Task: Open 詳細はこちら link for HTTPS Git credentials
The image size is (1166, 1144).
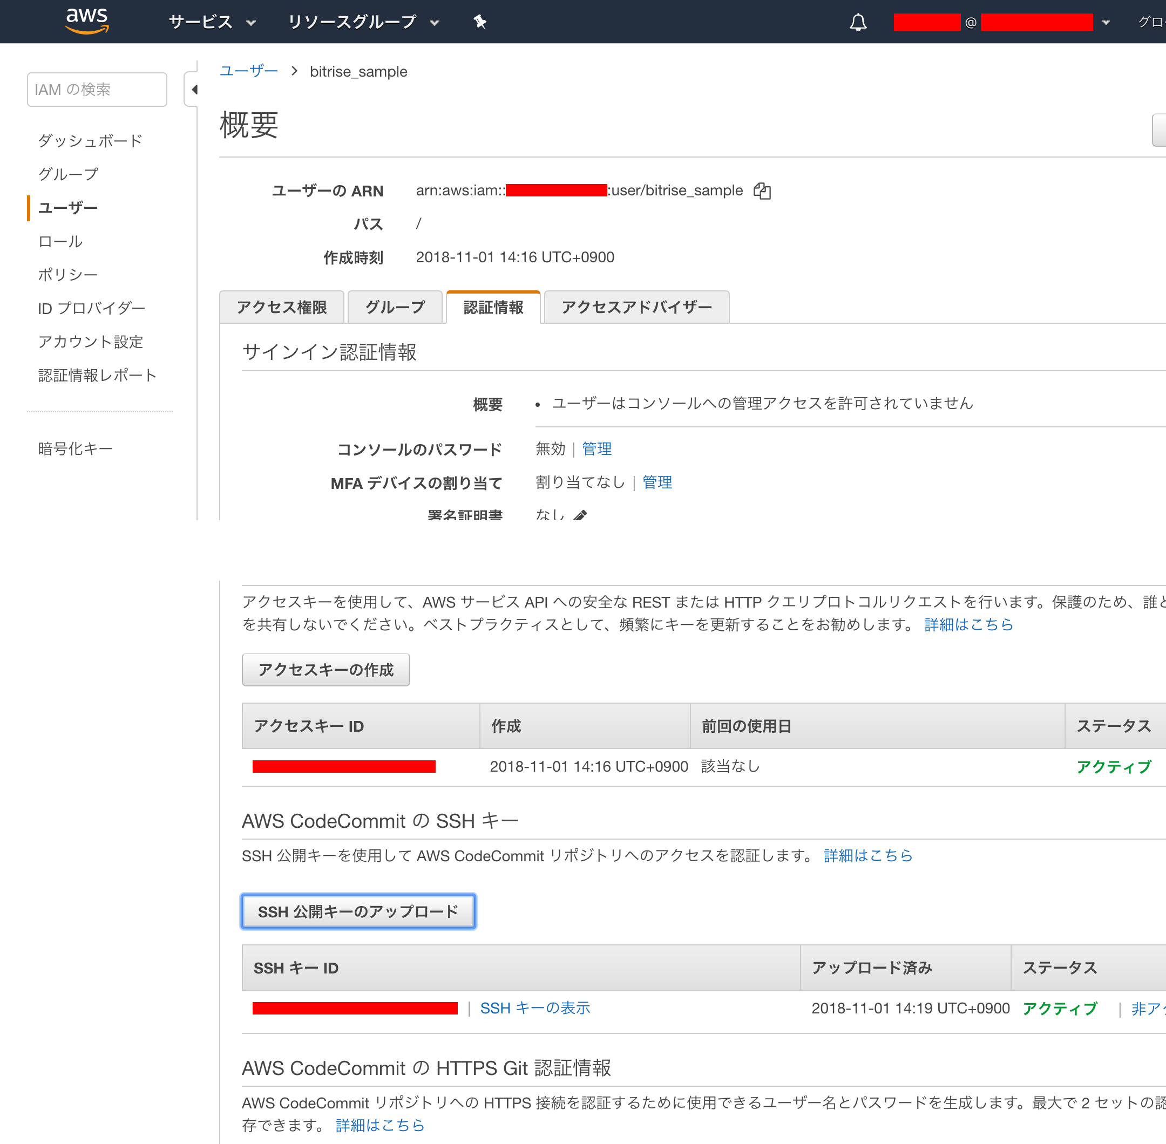Action: click(380, 1125)
